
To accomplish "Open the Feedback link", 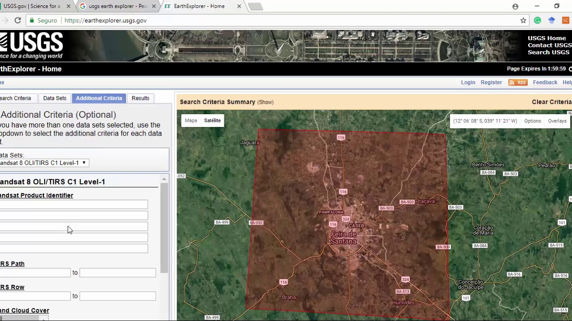I will click(545, 82).
